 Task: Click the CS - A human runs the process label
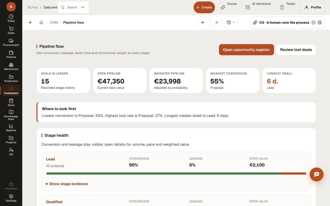coord(284,22)
